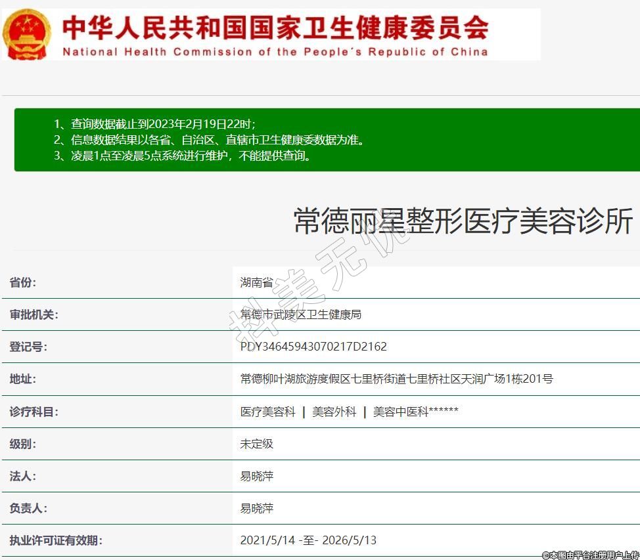Click the license validity dates 2021/5/14 to 2026/5/13
The width and height of the screenshot is (640, 560).
[308, 540]
